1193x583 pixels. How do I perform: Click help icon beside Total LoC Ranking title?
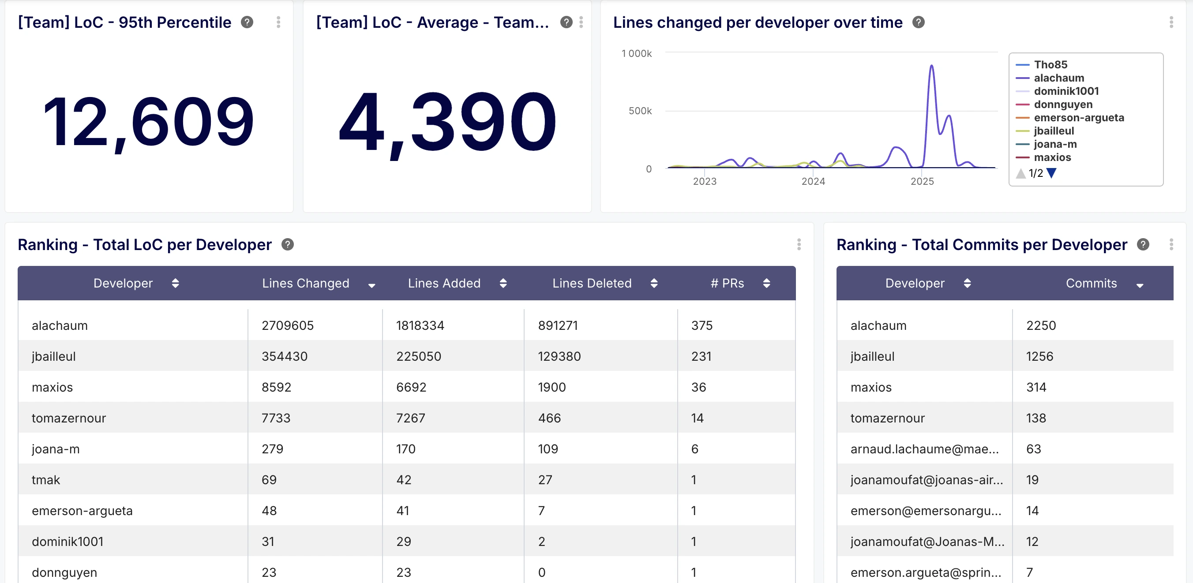[288, 244]
